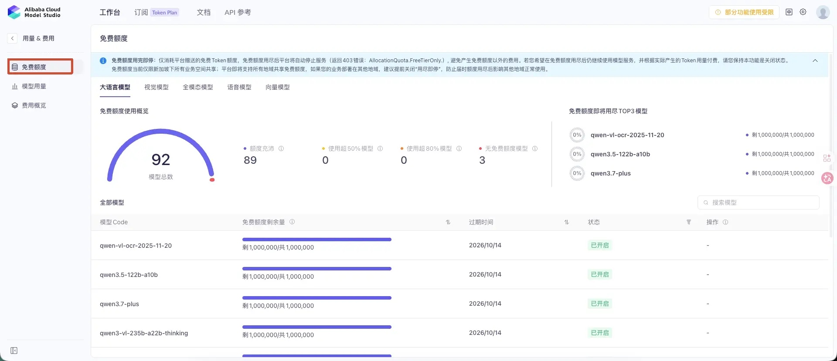Open the user avatar menu
Screen dimensions: 837x361
(x=823, y=12)
